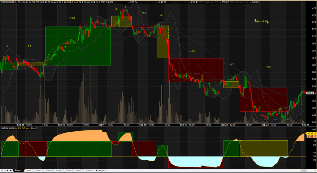Switch to Sheet 8 tab
Image resolution: width=317 pixels, height=173 pixels.
point(89,171)
